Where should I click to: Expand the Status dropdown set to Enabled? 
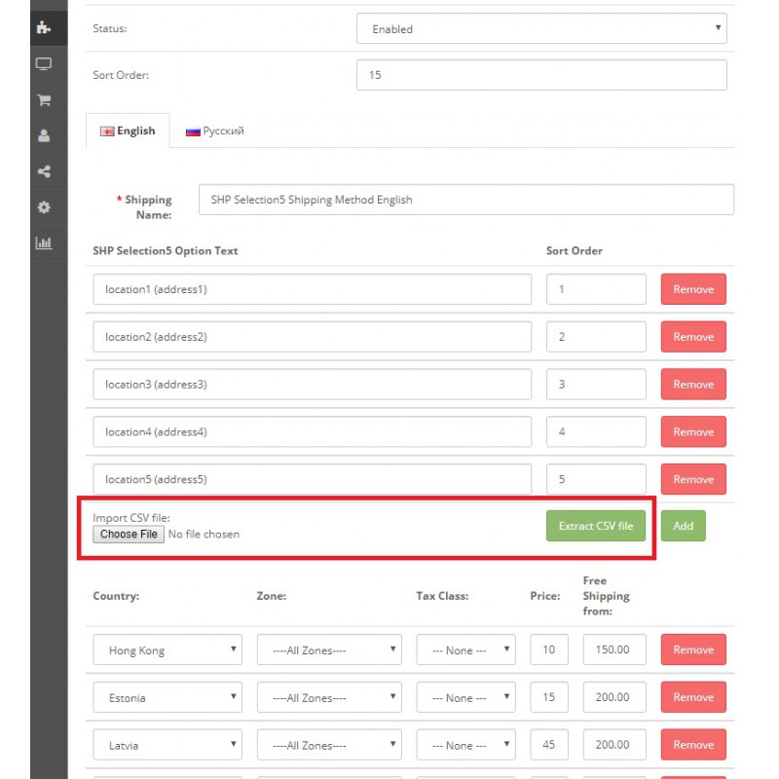[x=541, y=28]
